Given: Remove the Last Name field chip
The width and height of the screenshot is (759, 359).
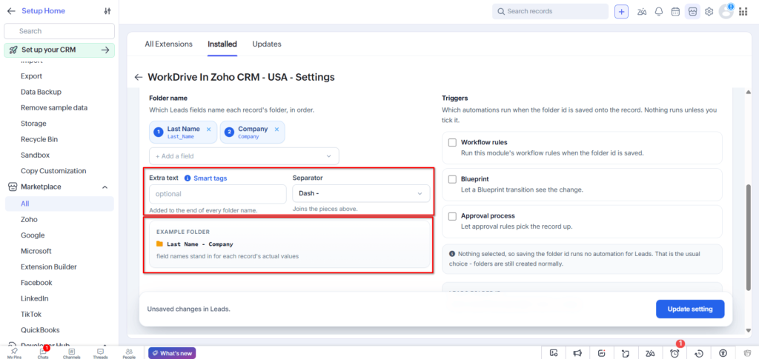Looking at the screenshot, I should click(x=208, y=129).
